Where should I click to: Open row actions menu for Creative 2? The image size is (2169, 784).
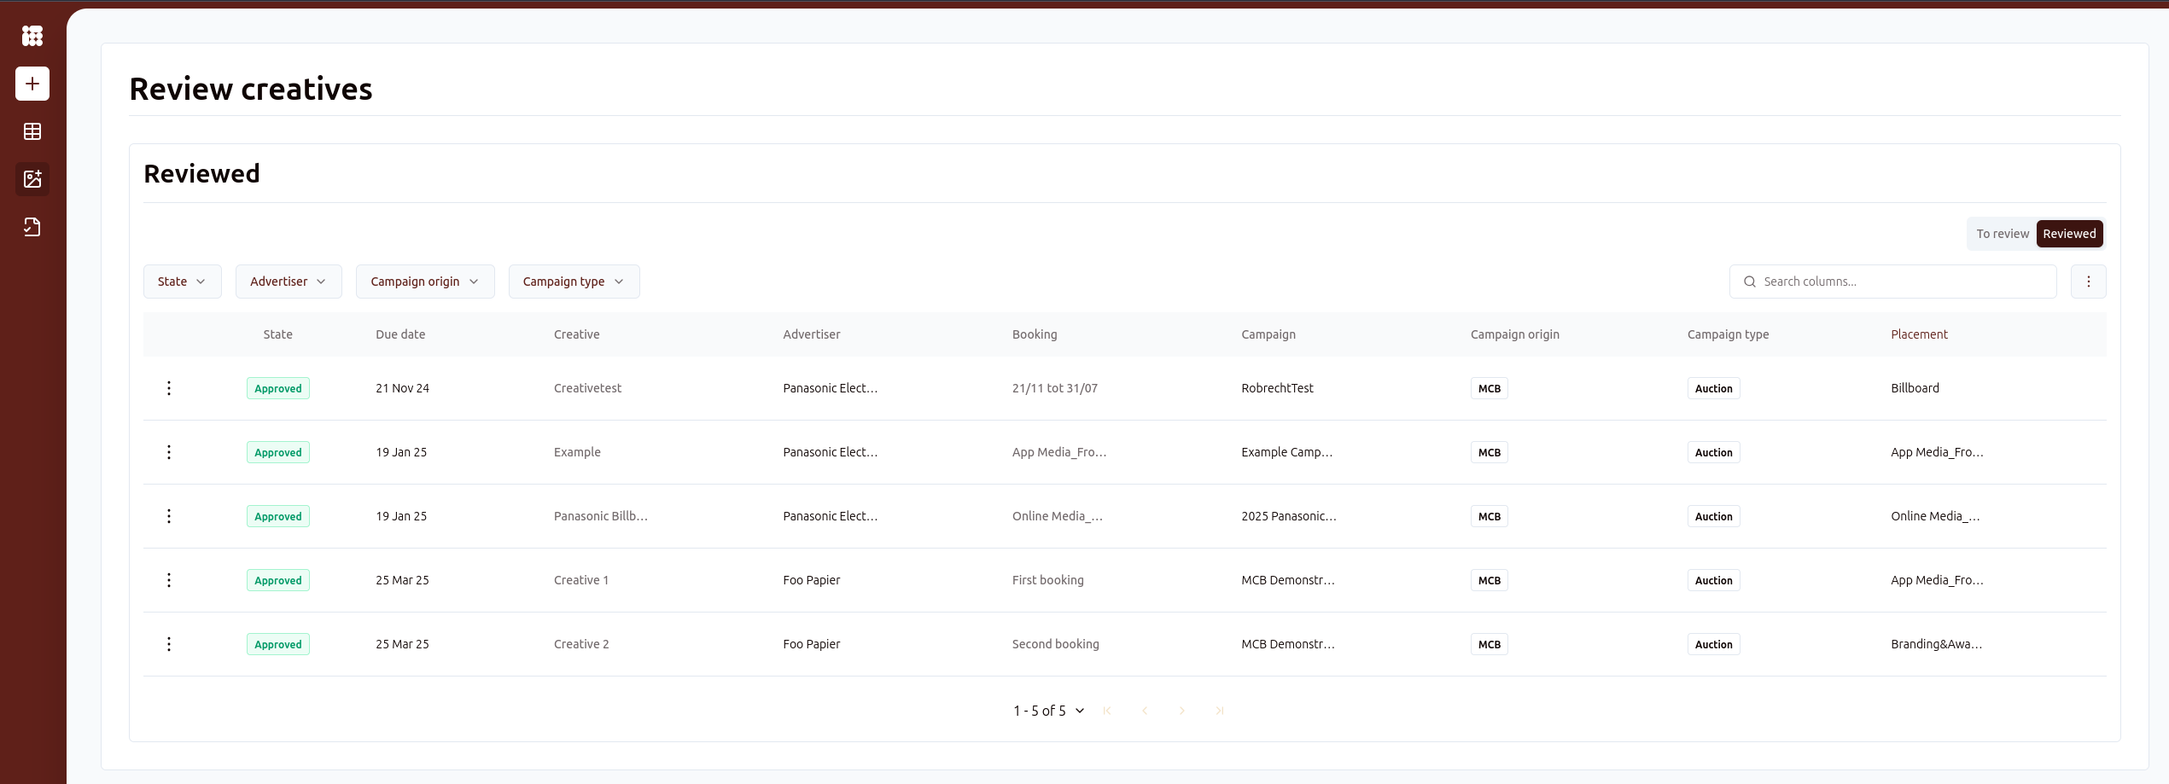pos(169,644)
